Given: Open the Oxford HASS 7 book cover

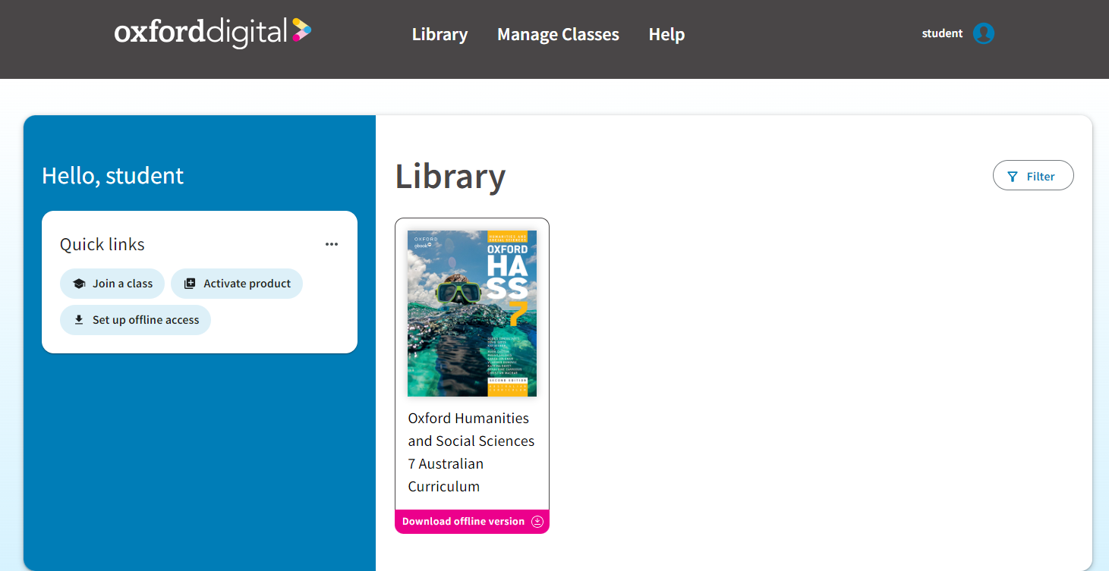Looking at the screenshot, I should pos(472,313).
